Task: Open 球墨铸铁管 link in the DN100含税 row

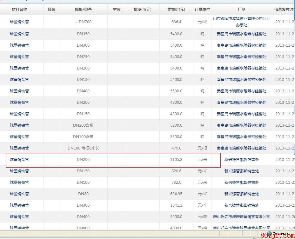Action: [x=19, y=137]
